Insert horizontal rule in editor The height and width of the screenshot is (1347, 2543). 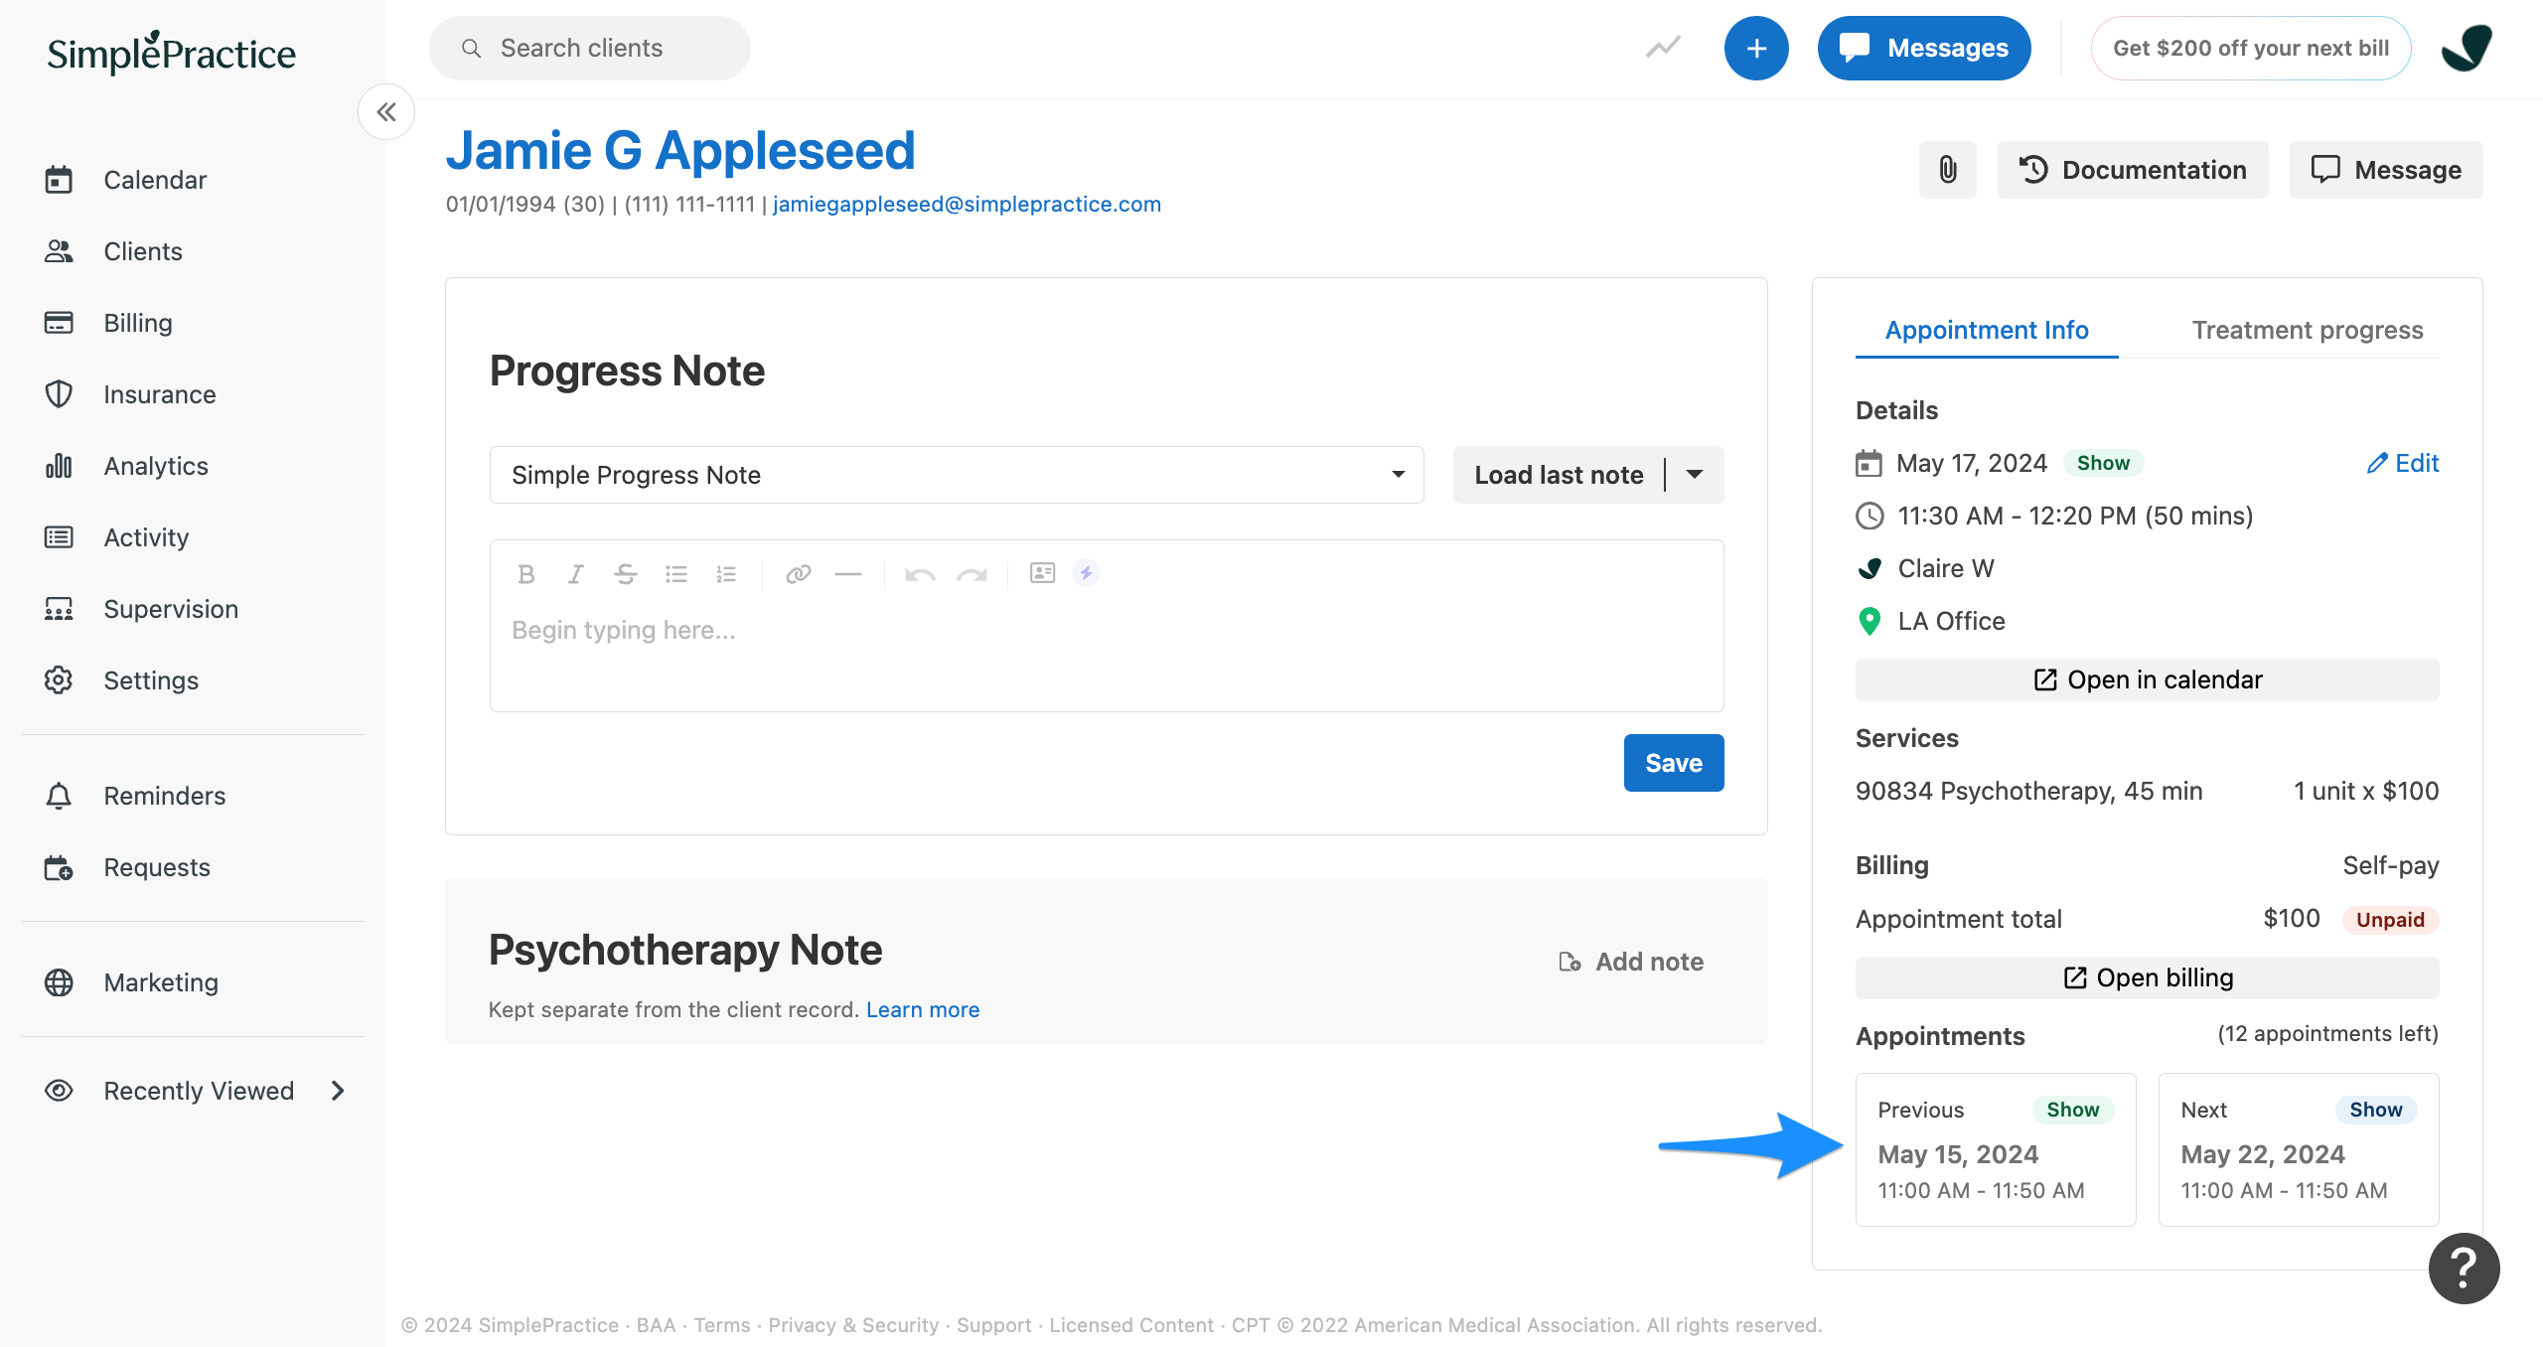[x=848, y=574]
